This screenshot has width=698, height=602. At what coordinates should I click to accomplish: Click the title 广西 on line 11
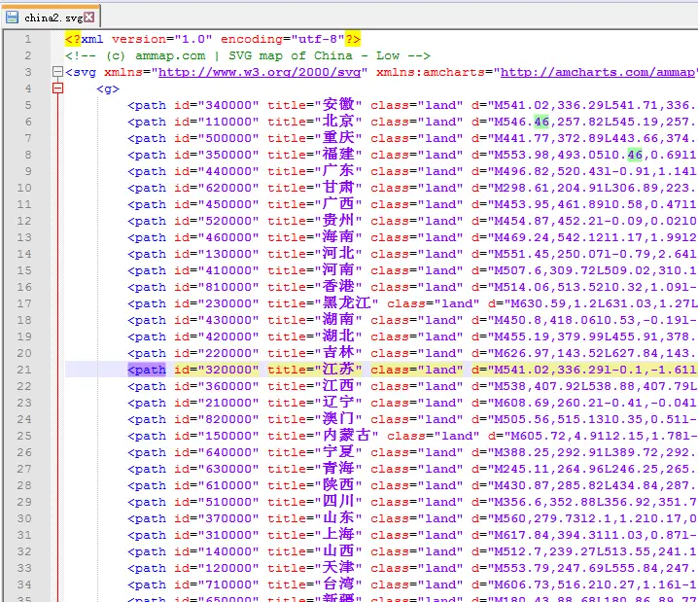pyautogui.click(x=338, y=204)
